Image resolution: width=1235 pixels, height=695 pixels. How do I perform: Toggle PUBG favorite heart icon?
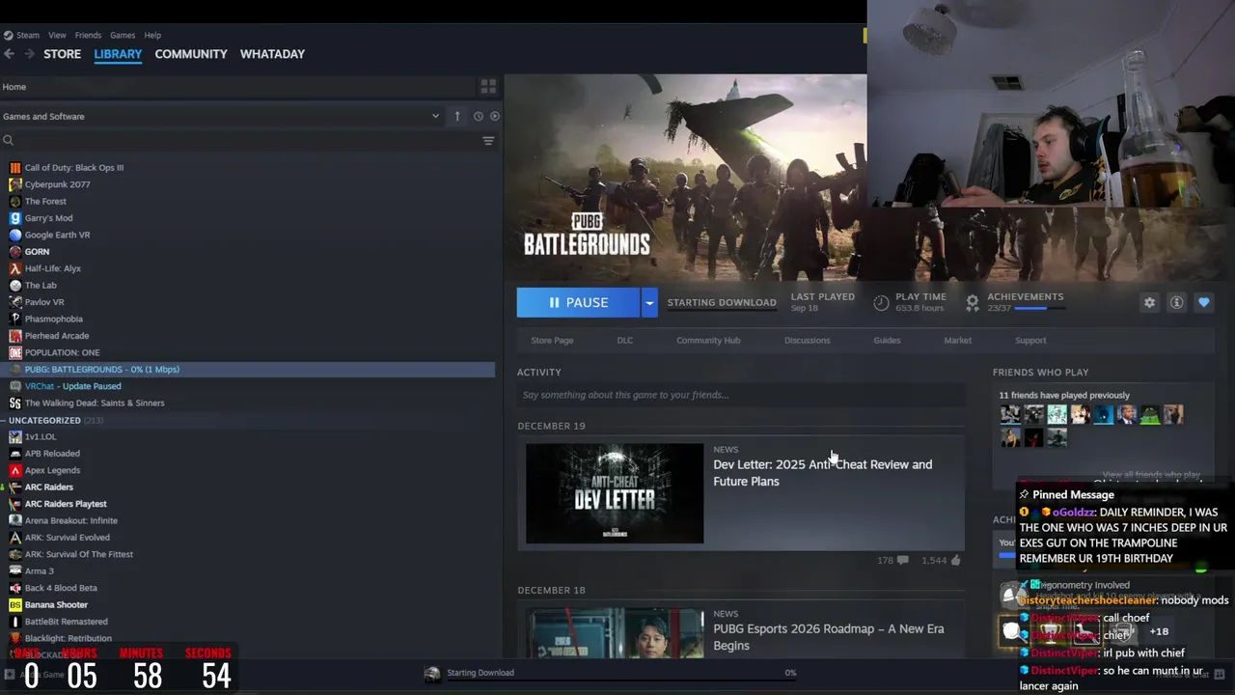1203,302
